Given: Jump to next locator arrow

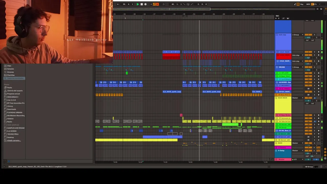Looking at the screenshot, I should (x=278, y=18).
